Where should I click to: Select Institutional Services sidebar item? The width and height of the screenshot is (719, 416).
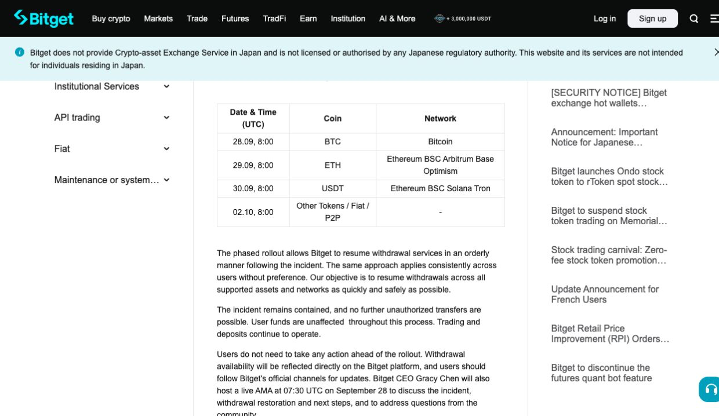point(97,86)
